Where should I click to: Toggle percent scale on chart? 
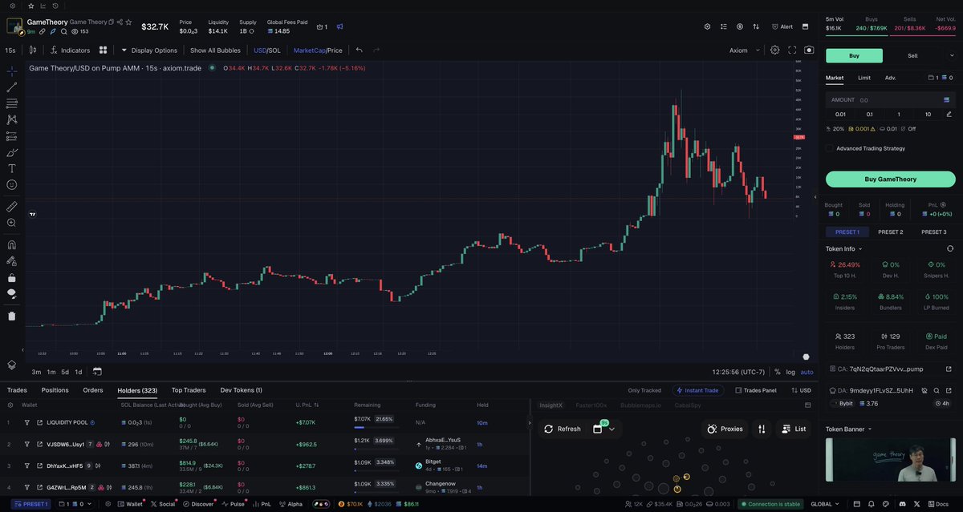point(777,372)
